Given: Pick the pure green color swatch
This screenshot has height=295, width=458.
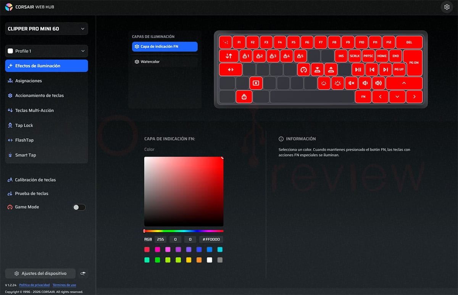Looking at the screenshot, I should click(x=157, y=260).
